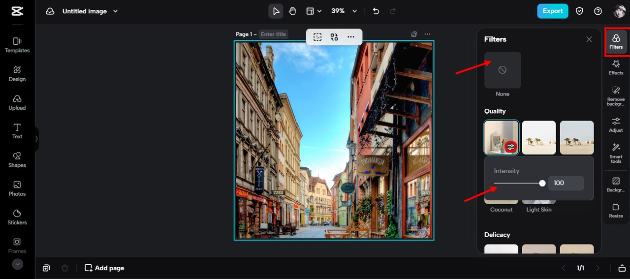Click the Enter title page field
Image resolution: width=630 pixels, height=279 pixels.
click(x=273, y=34)
